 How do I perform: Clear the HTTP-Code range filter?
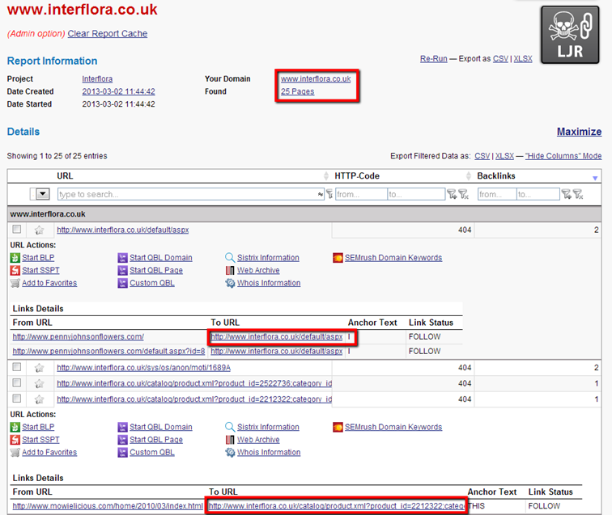tap(463, 194)
